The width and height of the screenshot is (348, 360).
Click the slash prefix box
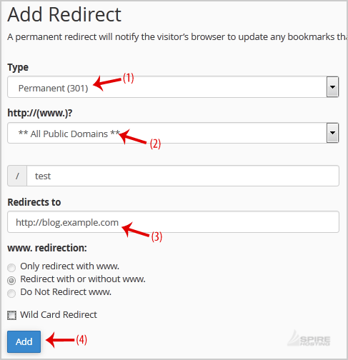pyautogui.click(x=17, y=176)
